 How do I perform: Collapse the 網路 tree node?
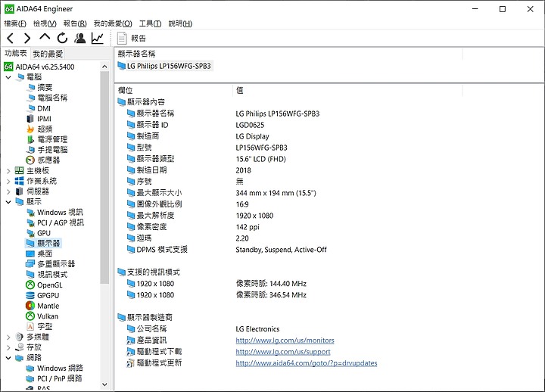(x=8, y=358)
